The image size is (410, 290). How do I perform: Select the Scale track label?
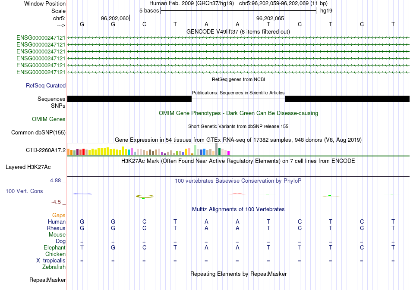coord(58,11)
